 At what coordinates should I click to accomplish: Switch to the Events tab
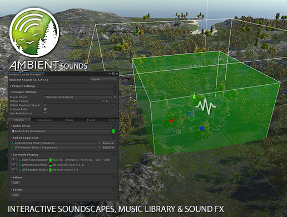(91, 120)
